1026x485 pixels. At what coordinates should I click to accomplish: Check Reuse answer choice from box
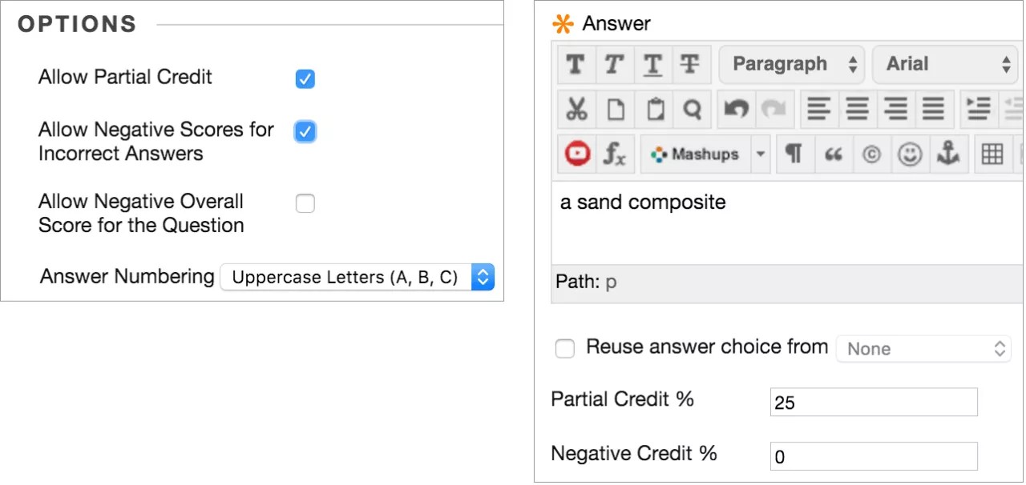(x=565, y=349)
